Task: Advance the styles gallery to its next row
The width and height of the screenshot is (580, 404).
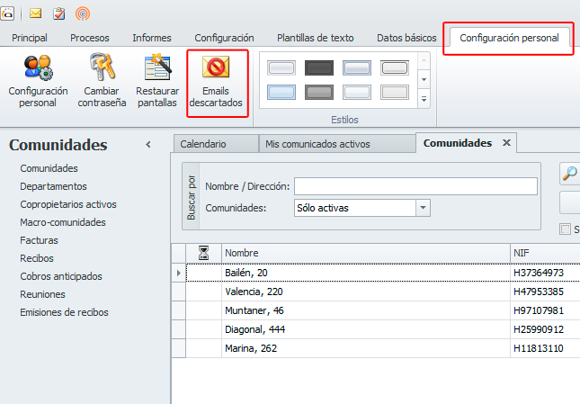Action: [x=424, y=79]
